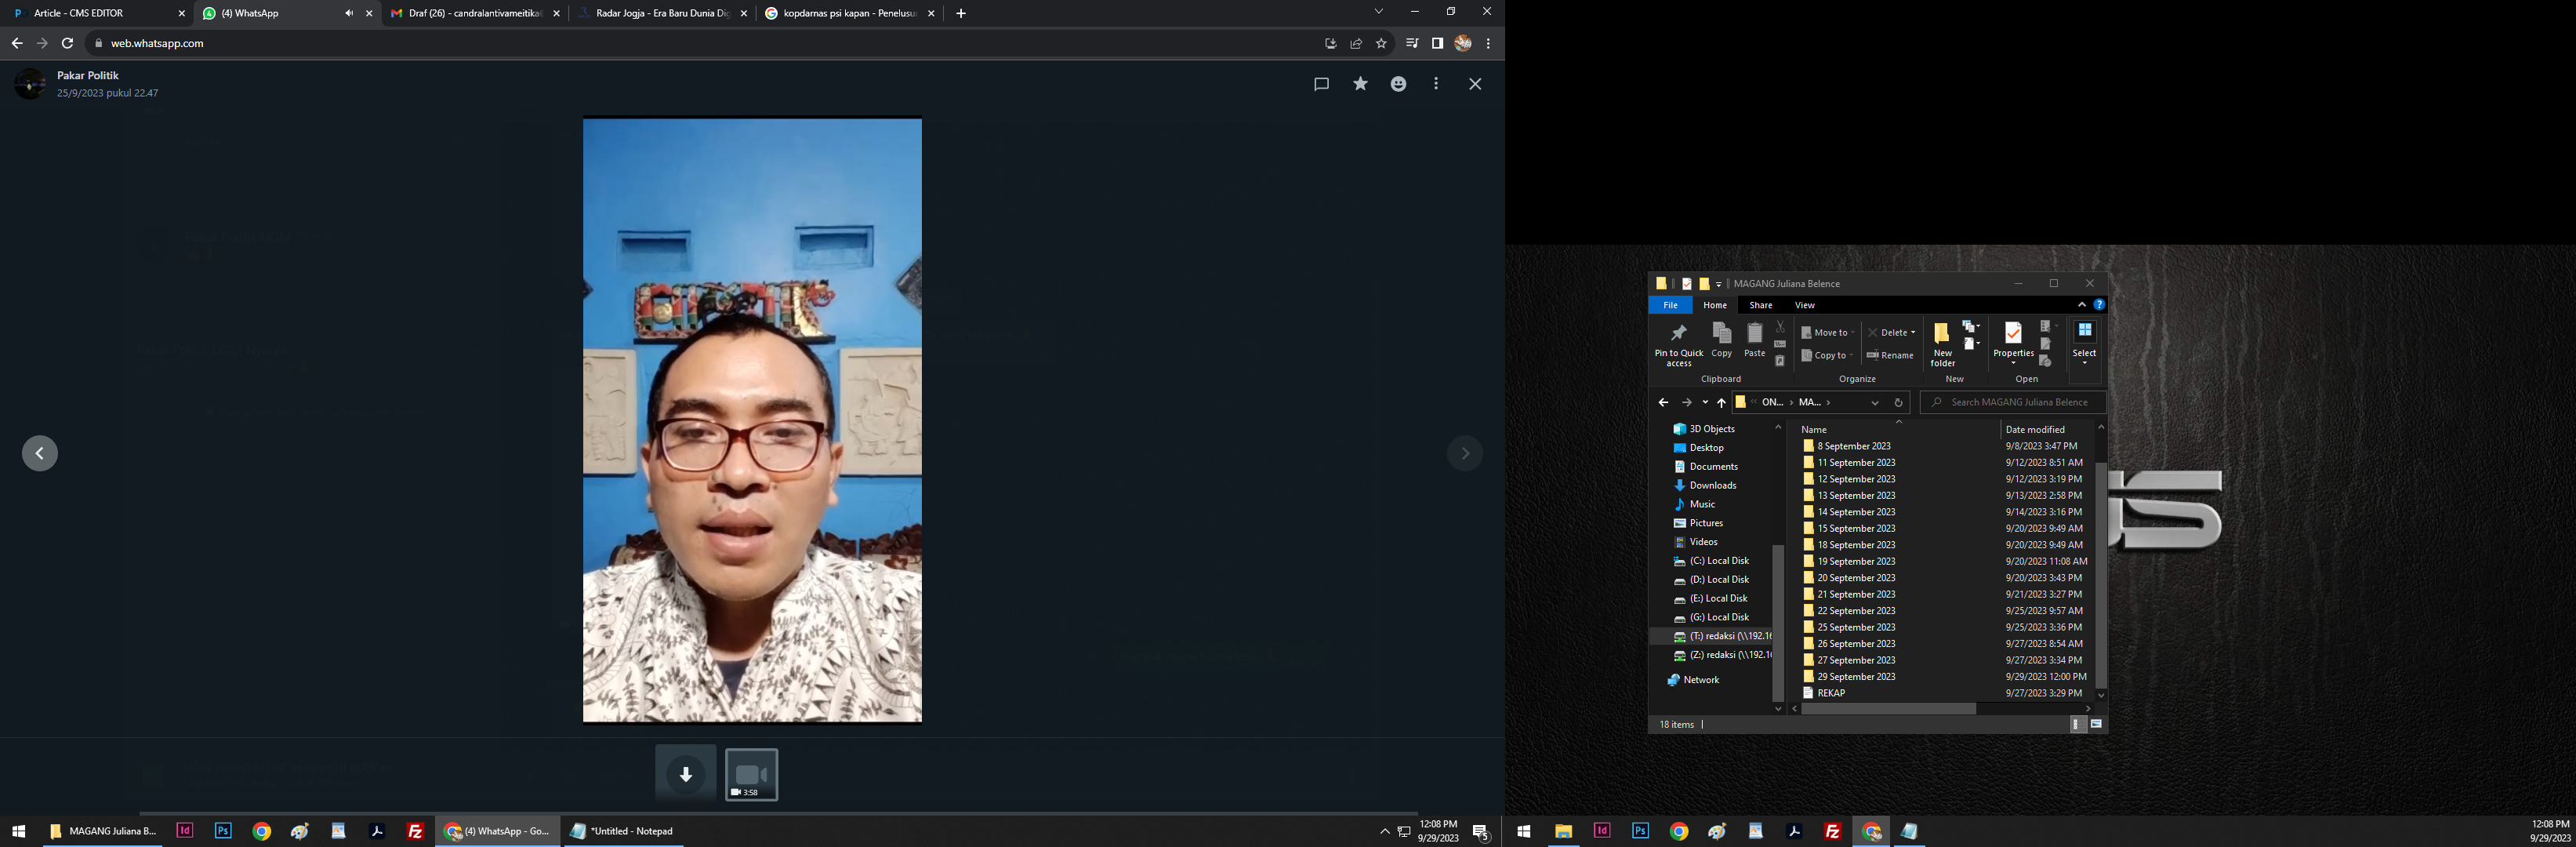Star this WhatsApp video message

pyautogui.click(x=1360, y=84)
